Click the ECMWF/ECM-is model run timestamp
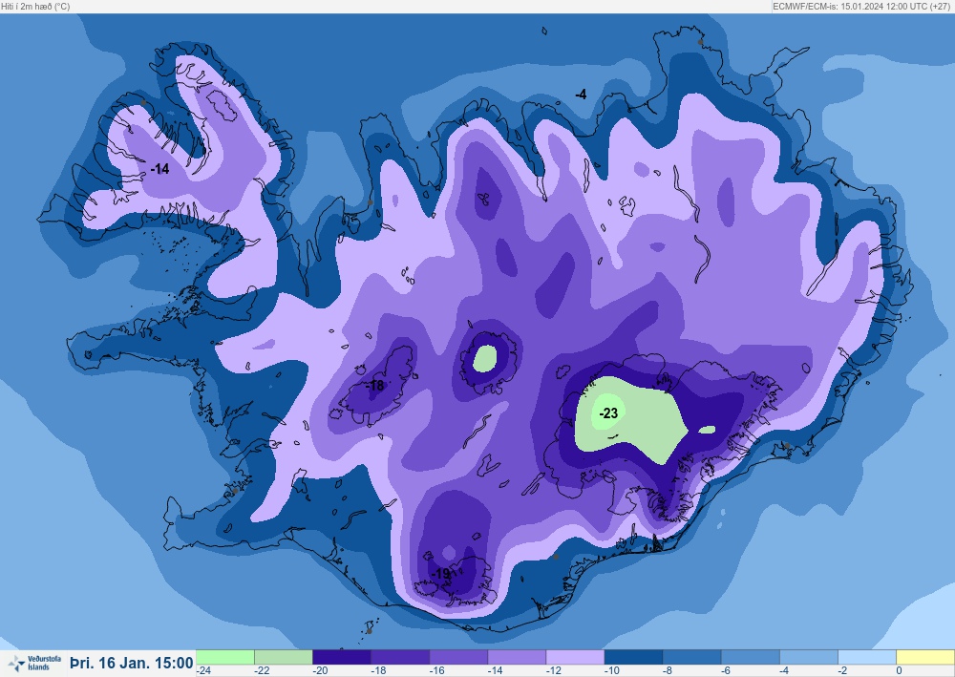 (862, 6)
